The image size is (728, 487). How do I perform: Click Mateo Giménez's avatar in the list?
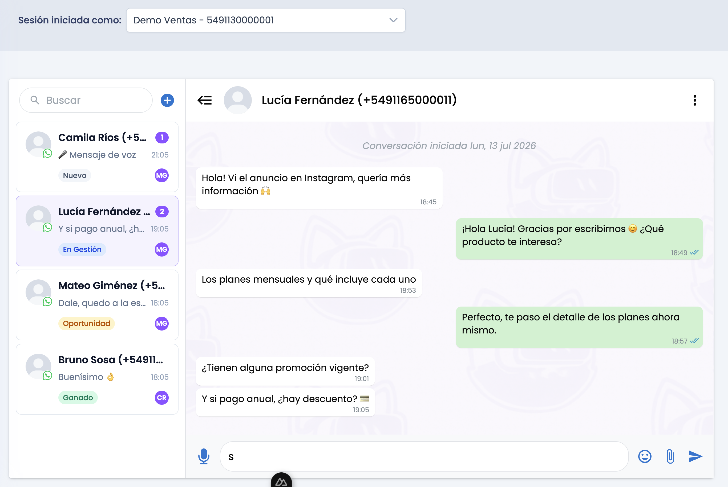[x=39, y=292]
